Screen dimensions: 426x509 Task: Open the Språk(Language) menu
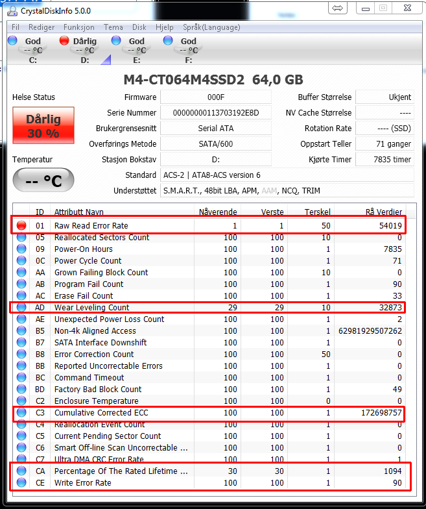(x=211, y=27)
